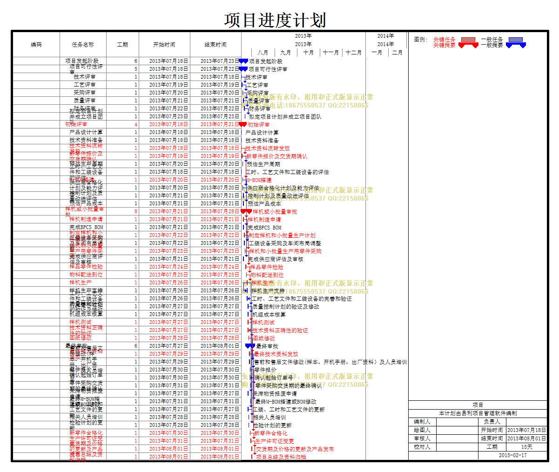Screen dimensions: 559x472
Task: Click Gantt label 物料配送到位
Action: click(x=267, y=275)
